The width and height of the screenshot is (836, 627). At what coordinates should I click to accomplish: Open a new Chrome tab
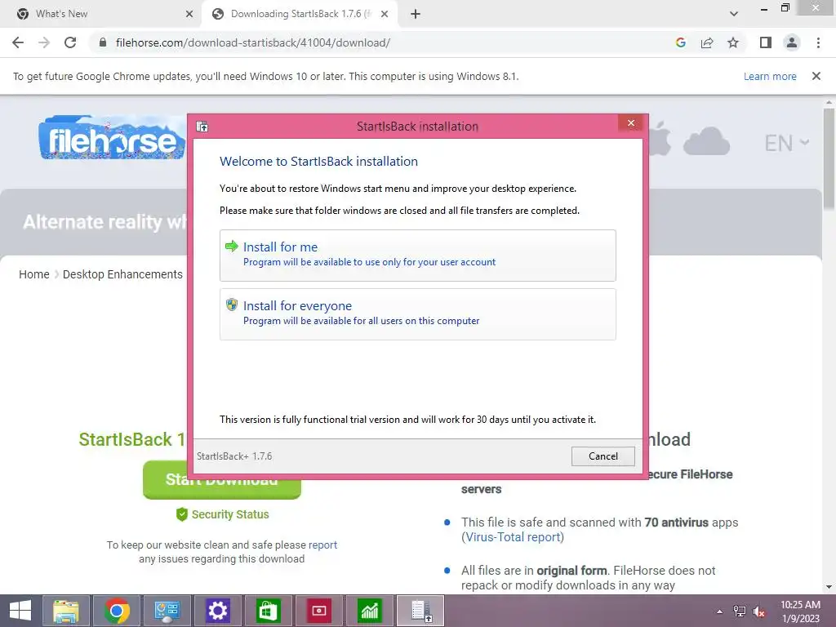416,14
